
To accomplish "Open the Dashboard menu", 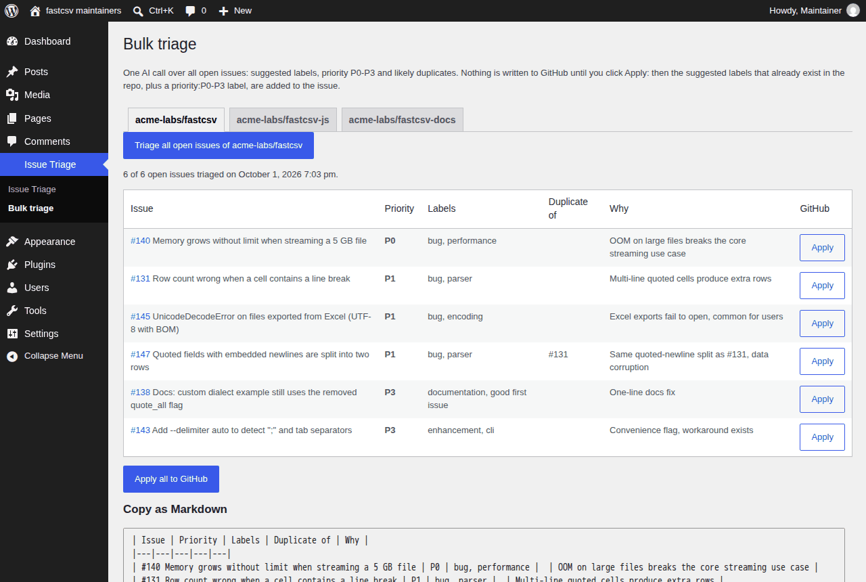I will point(54,41).
